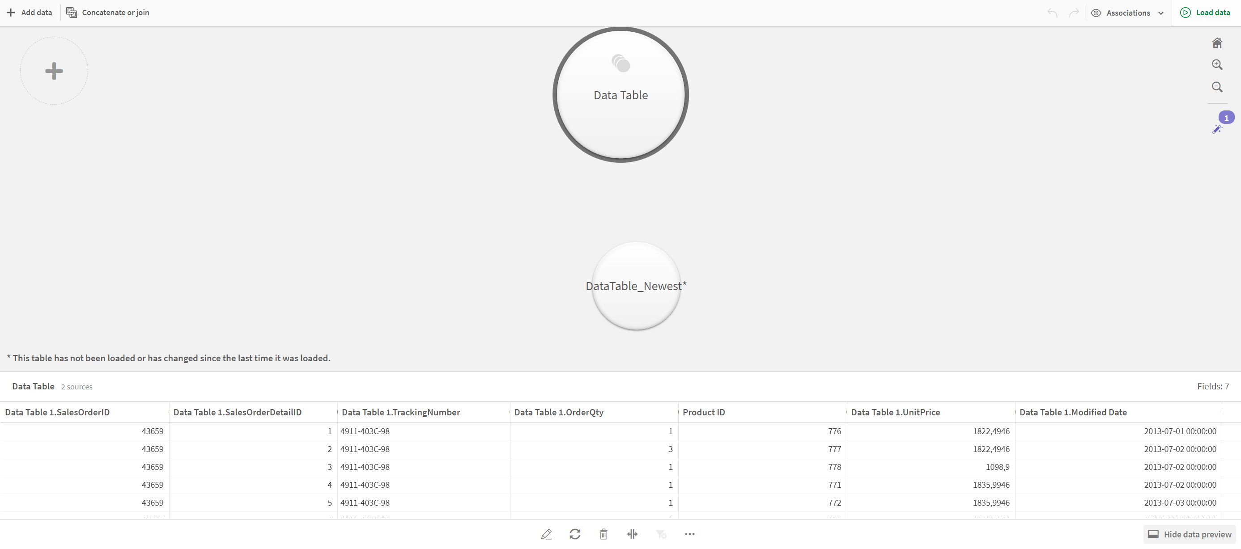Expand the Associations dropdown menu
The width and height of the screenshot is (1241, 549).
tap(1160, 13)
